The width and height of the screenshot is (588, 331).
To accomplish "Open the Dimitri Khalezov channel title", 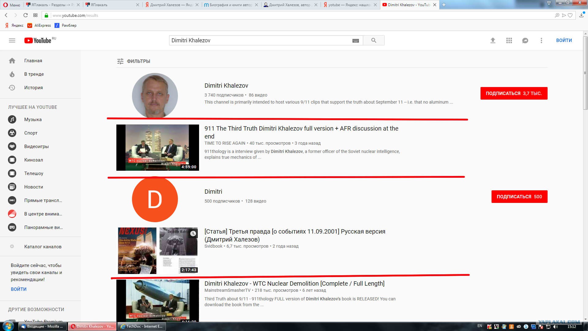I will tap(226, 86).
